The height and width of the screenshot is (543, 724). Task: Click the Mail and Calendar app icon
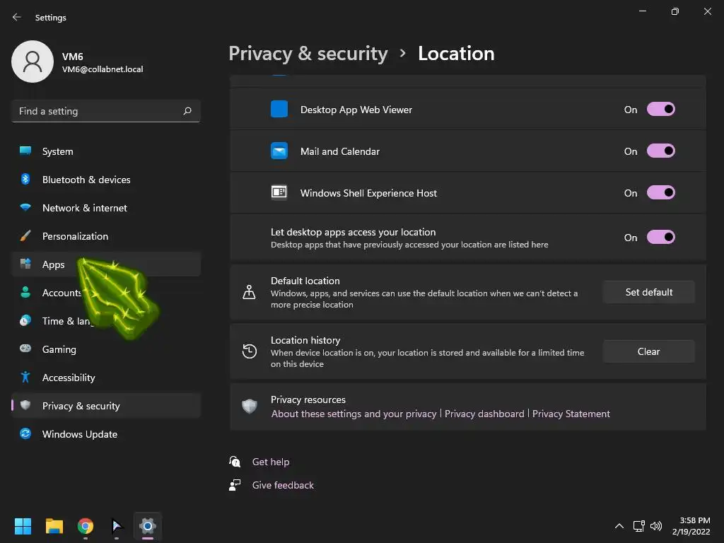pyautogui.click(x=279, y=151)
